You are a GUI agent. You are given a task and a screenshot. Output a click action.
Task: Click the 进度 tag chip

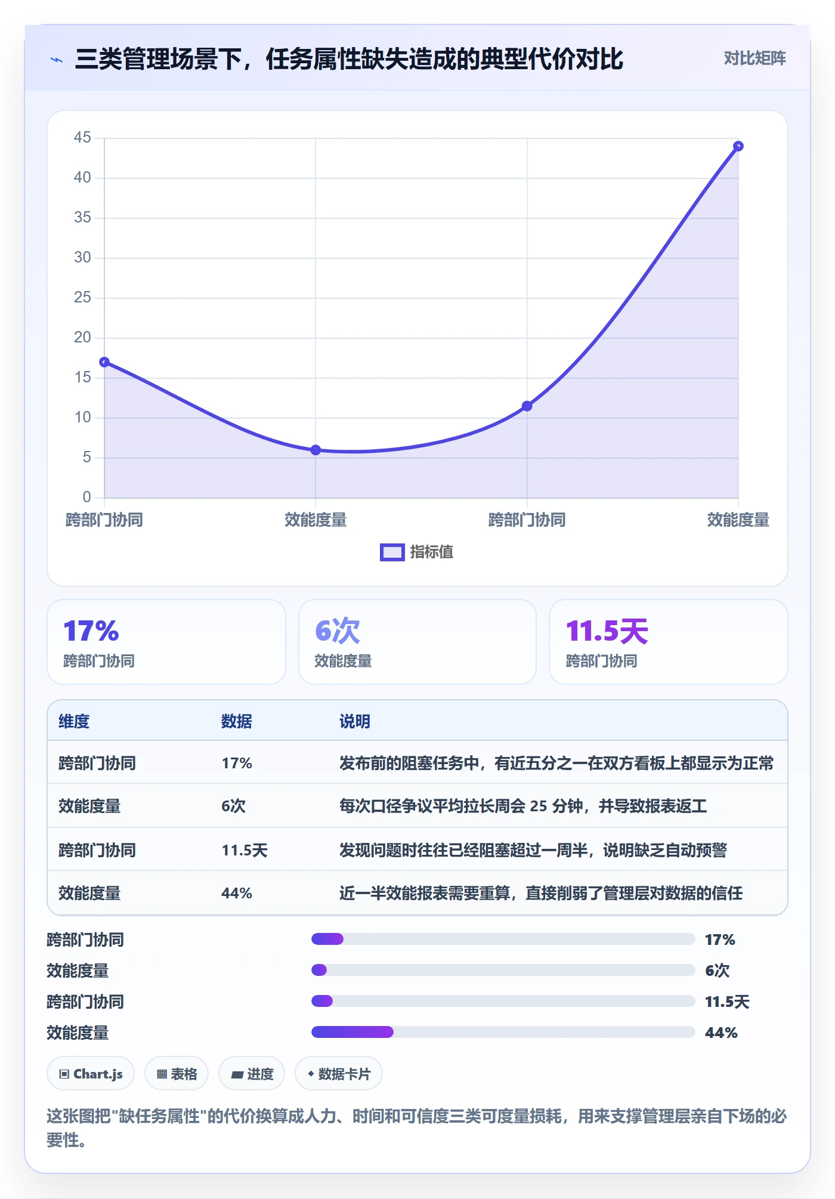point(252,1074)
